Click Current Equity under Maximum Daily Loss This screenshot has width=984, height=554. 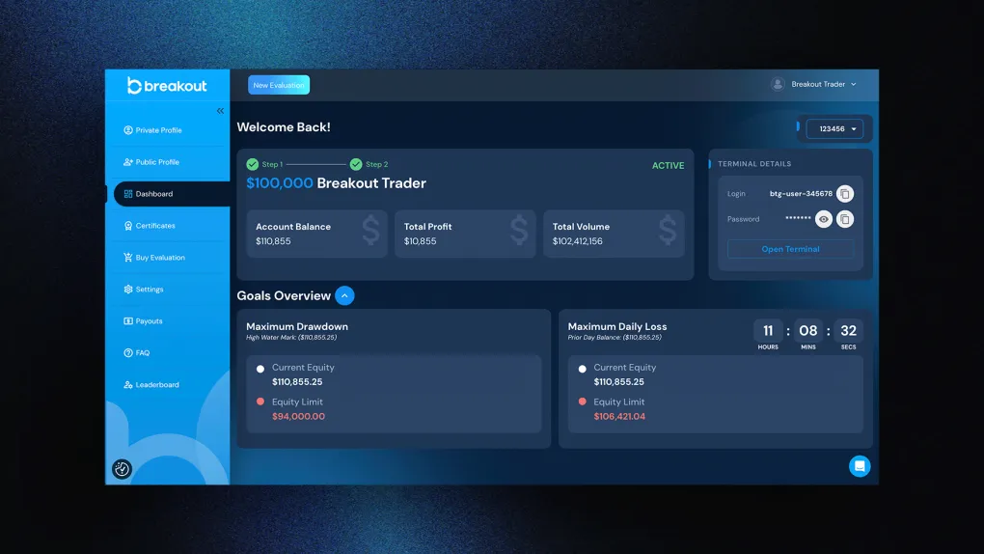click(x=624, y=368)
